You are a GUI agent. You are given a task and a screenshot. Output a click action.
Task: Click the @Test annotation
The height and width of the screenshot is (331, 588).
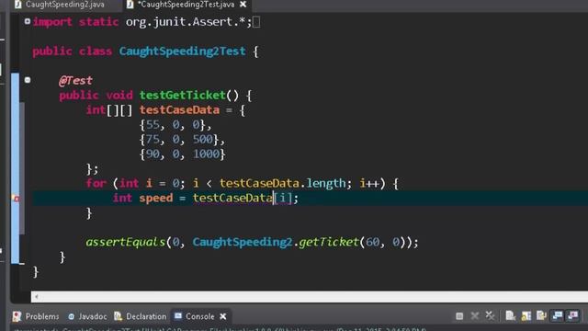75,80
